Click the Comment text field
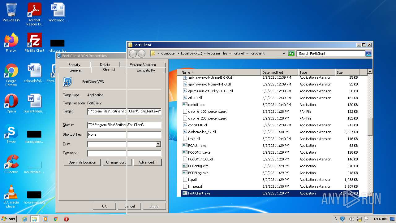The image size is (396, 223). coord(124,153)
